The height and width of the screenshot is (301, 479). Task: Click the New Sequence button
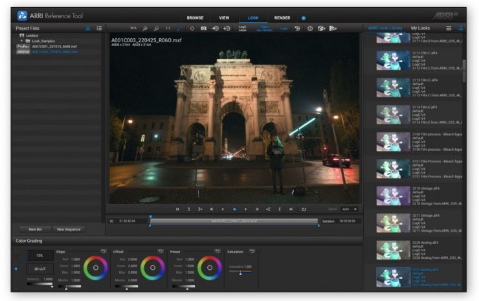(69, 229)
